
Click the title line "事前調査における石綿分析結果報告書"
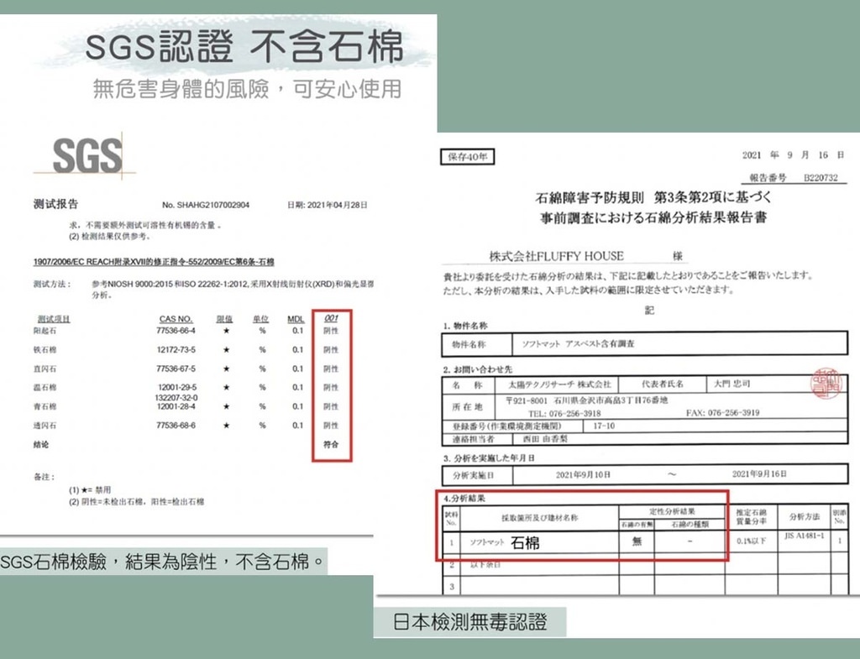tap(653, 217)
